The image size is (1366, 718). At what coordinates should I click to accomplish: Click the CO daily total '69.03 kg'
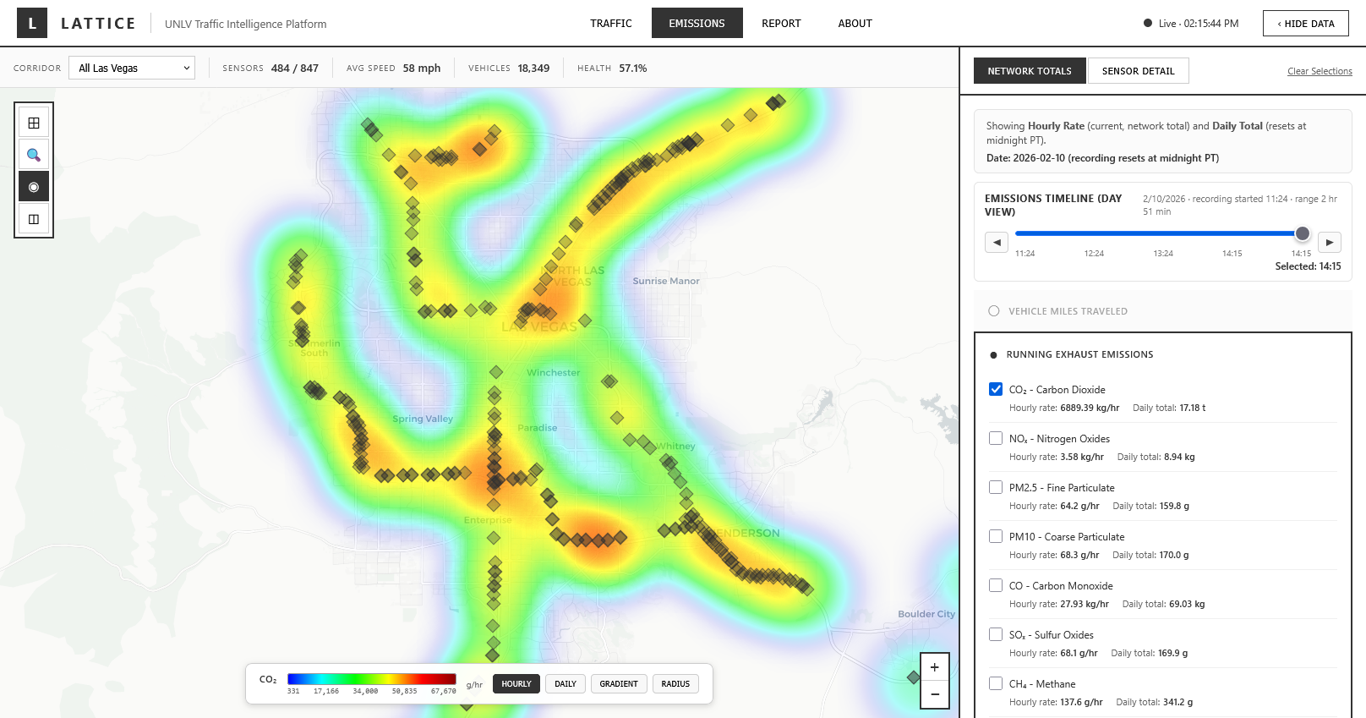click(1187, 604)
